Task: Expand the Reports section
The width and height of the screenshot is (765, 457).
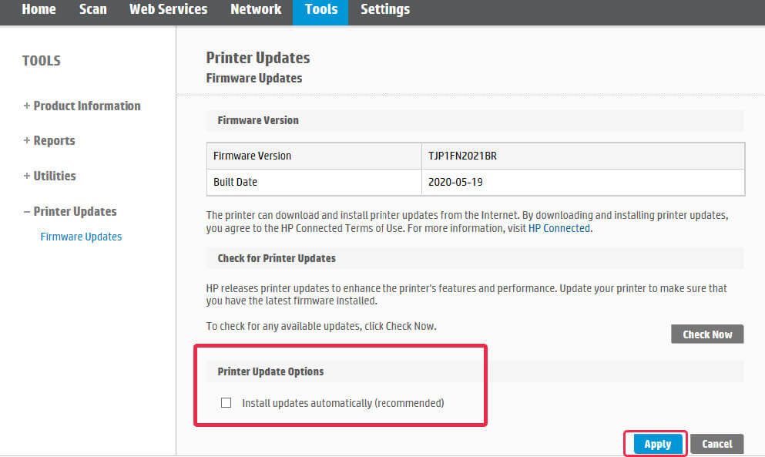Action: tap(49, 140)
